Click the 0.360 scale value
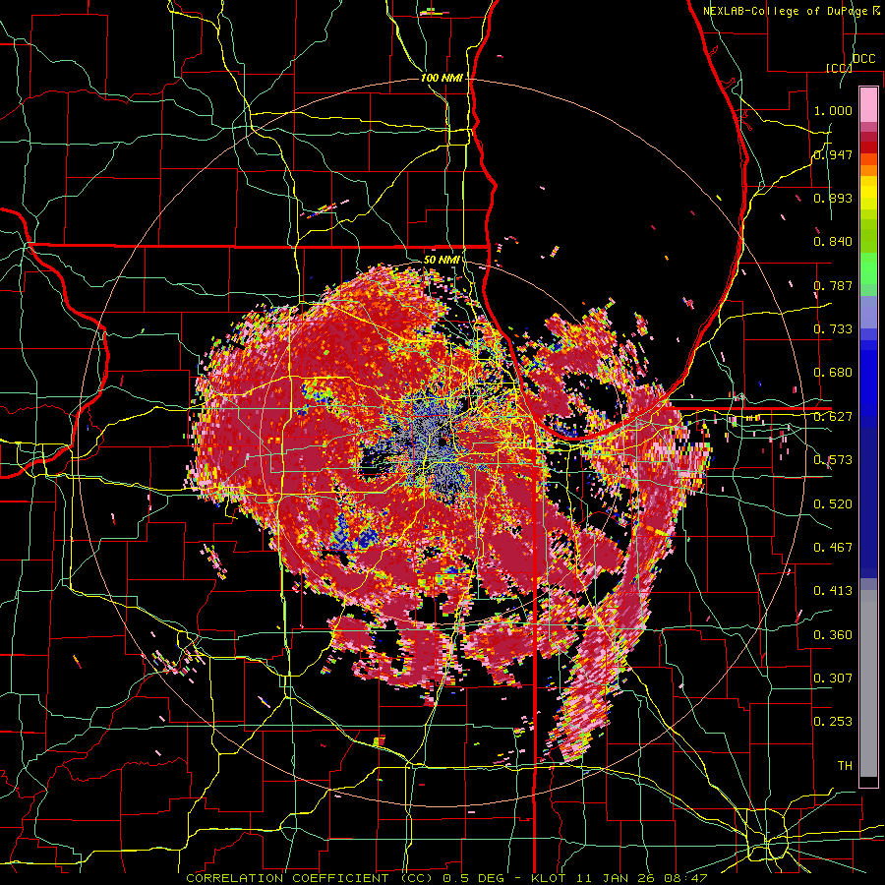The height and width of the screenshot is (885, 885). (x=833, y=635)
